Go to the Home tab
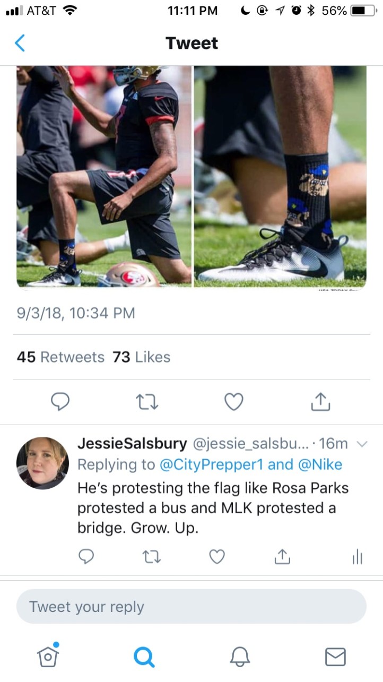Viewport: 383px width, 682px height. tap(48, 657)
